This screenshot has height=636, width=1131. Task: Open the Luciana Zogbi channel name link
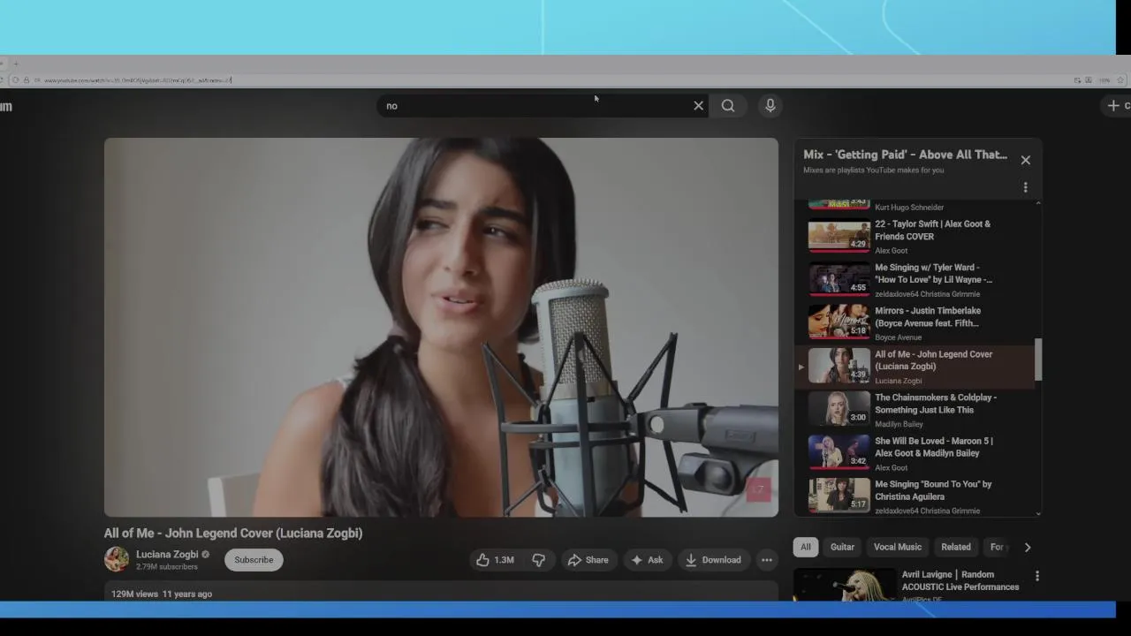coord(167,555)
